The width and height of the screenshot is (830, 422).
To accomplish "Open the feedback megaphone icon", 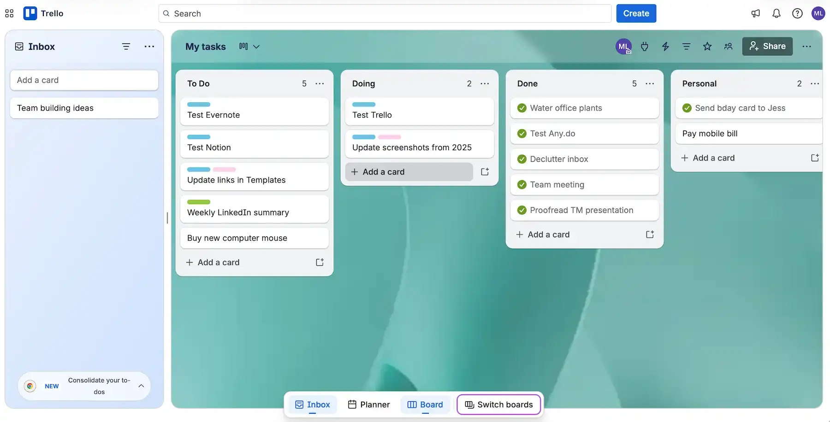I will click(755, 13).
